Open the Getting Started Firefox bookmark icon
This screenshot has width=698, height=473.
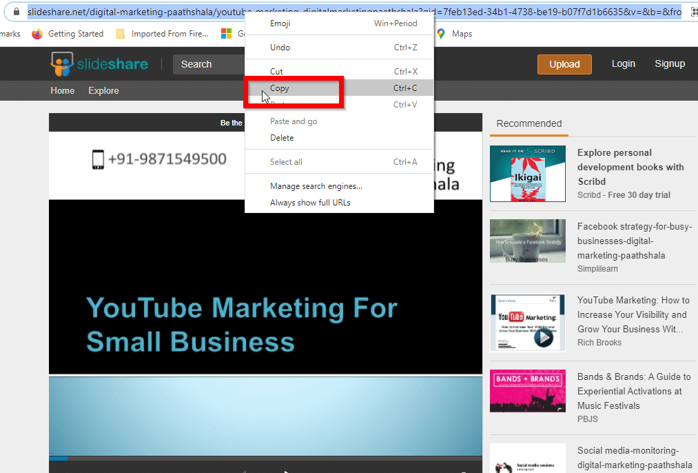click(37, 34)
